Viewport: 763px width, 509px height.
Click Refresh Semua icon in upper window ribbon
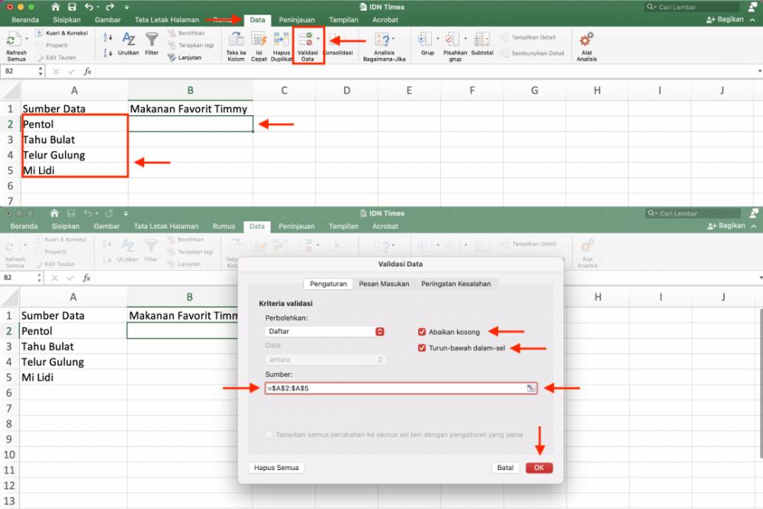click(15, 40)
